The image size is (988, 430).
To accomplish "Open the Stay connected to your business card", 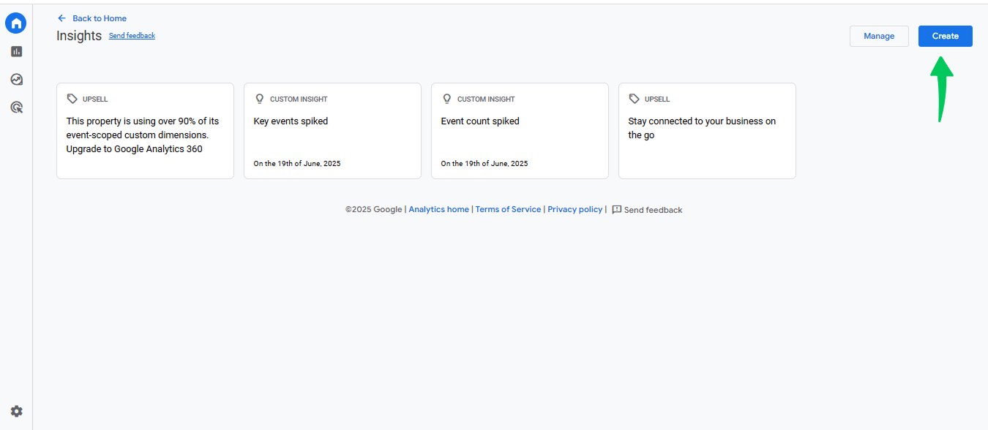I will pos(707,131).
